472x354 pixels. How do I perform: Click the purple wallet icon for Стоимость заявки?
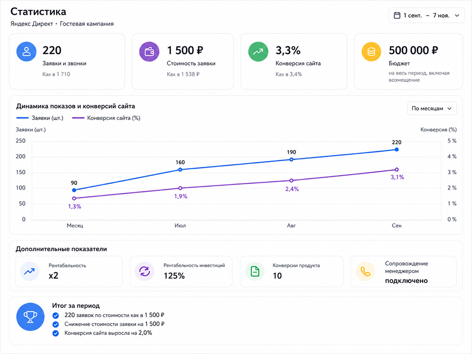coord(149,52)
